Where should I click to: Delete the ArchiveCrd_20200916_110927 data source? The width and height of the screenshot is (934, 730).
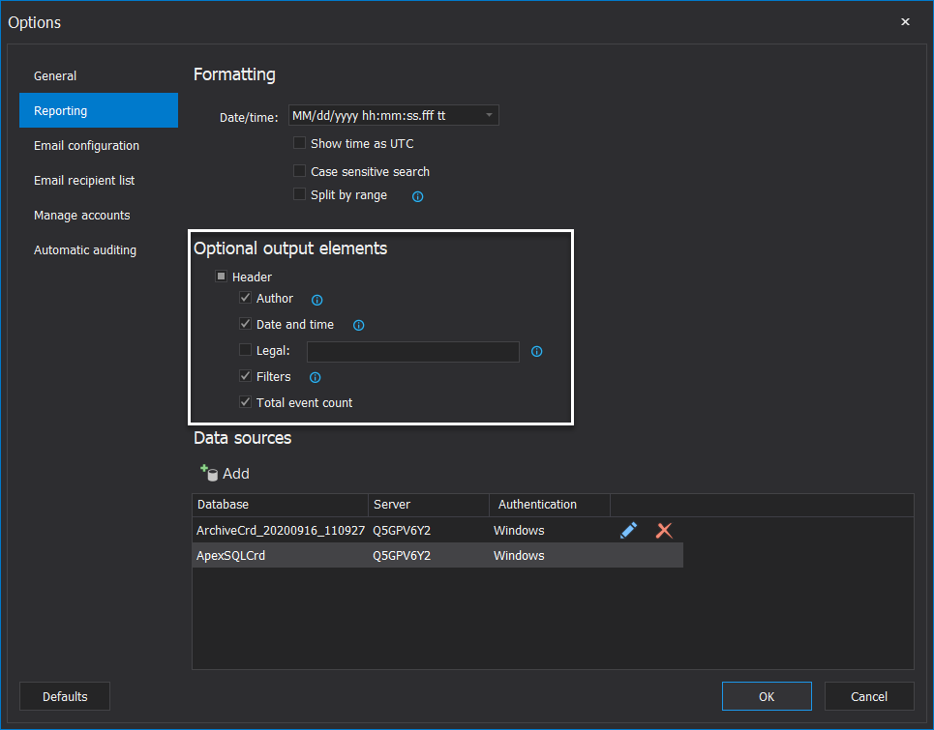pos(664,530)
